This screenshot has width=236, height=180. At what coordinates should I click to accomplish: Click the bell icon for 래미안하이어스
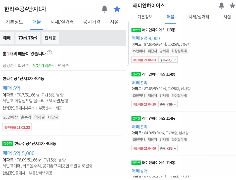[221, 6]
